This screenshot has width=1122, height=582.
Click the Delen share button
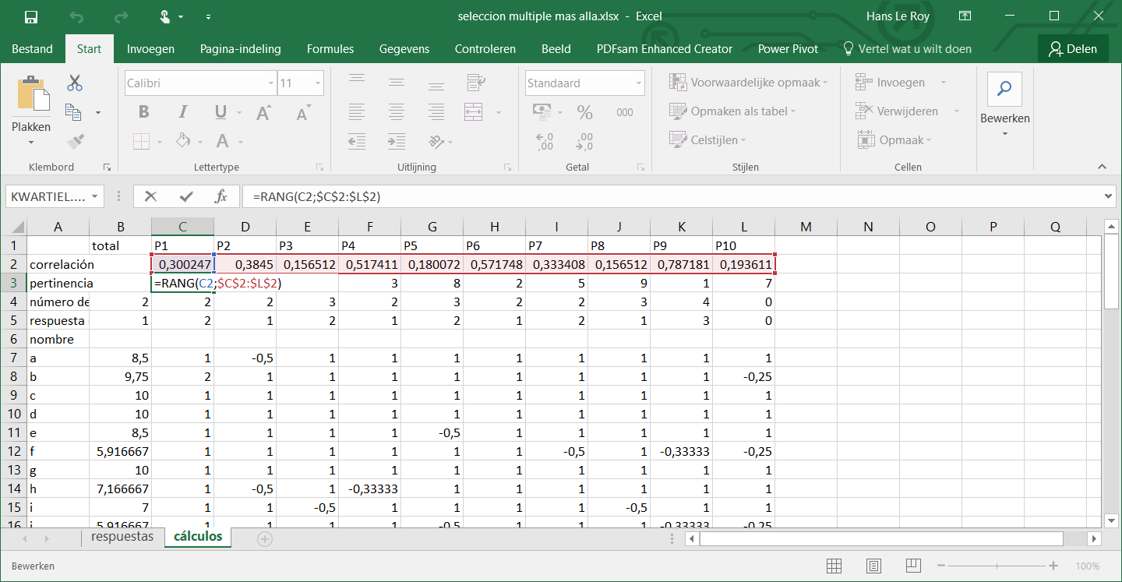[1072, 48]
